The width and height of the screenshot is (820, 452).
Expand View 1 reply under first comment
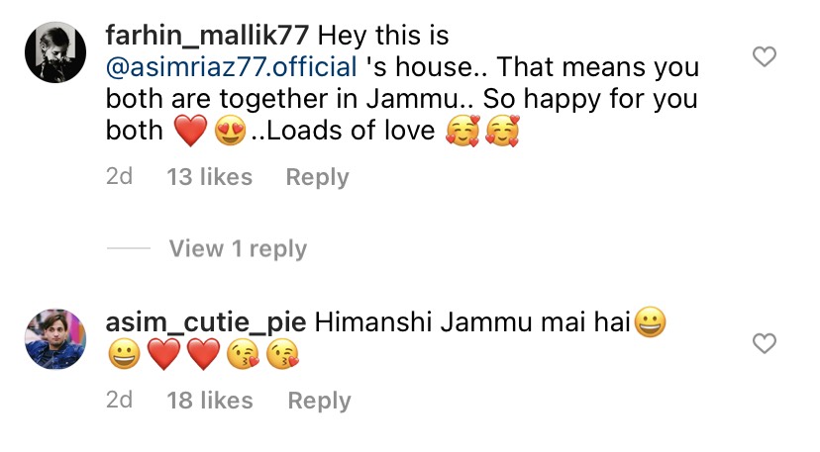pyautogui.click(x=238, y=248)
